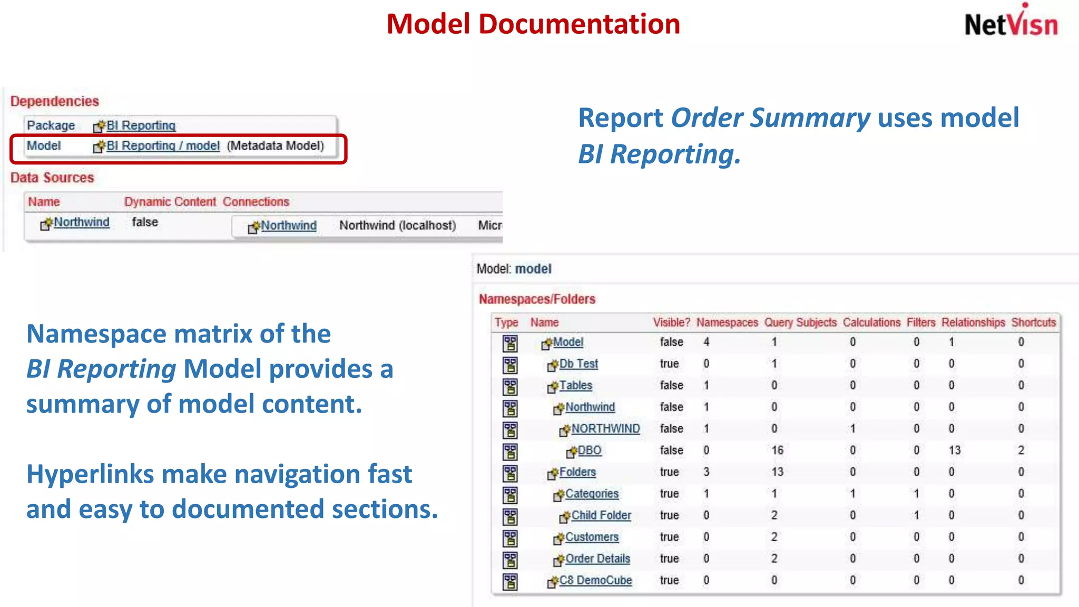Open Northwind connection link
1079x607 pixels.
(289, 226)
